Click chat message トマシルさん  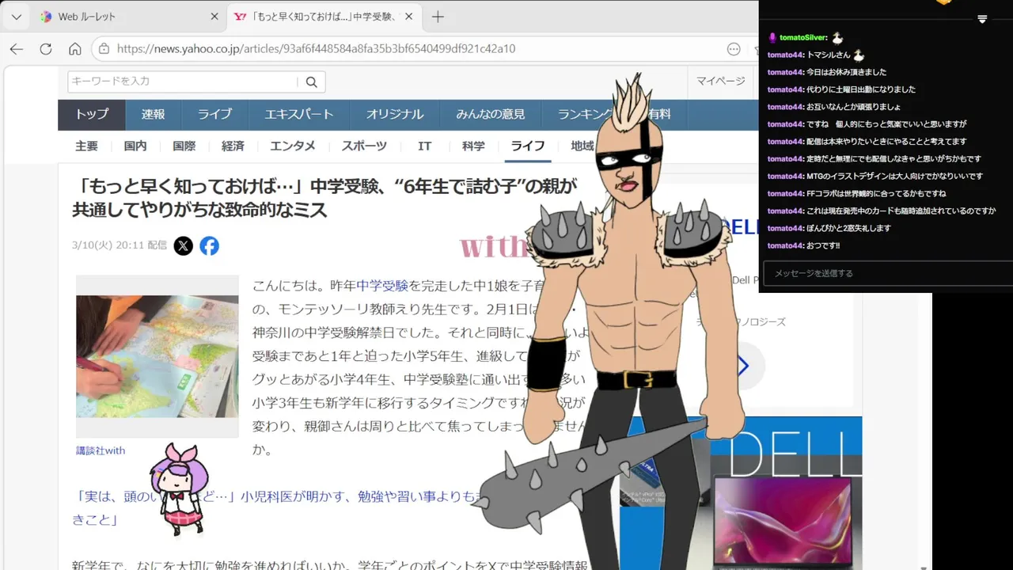[828, 55]
